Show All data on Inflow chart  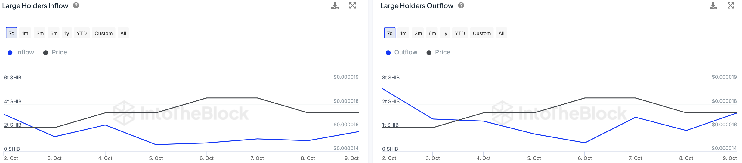click(123, 33)
